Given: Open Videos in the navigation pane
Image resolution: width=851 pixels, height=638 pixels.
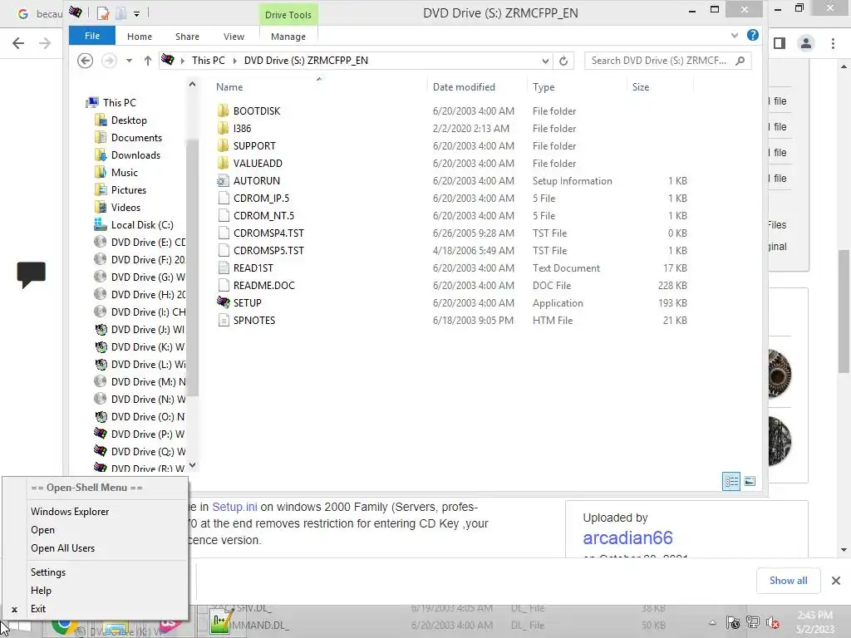Looking at the screenshot, I should (x=125, y=207).
